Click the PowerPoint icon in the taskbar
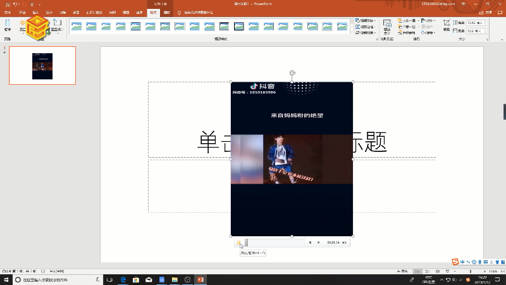This screenshot has width=506, height=285. pyautogui.click(x=201, y=279)
